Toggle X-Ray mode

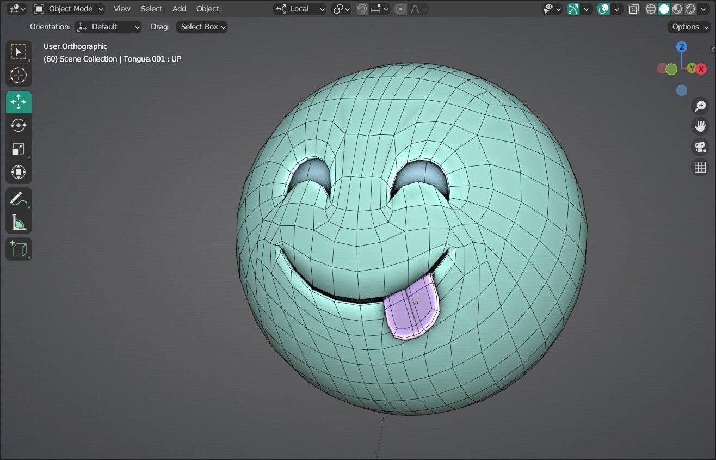[x=634, y=9]
